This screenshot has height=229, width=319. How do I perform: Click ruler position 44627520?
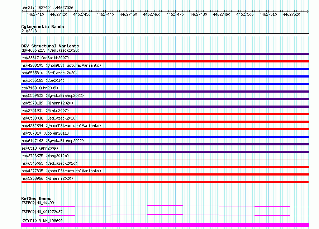coord(291,14)
